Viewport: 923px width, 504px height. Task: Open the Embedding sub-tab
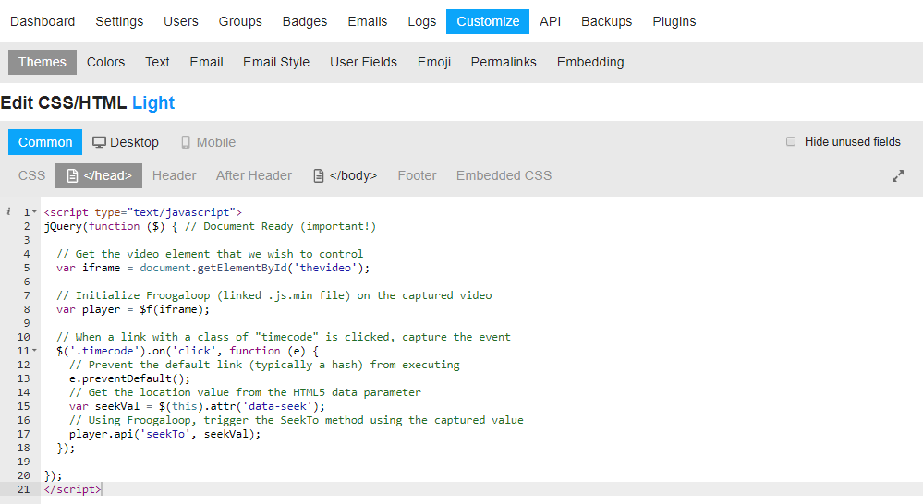590,63
